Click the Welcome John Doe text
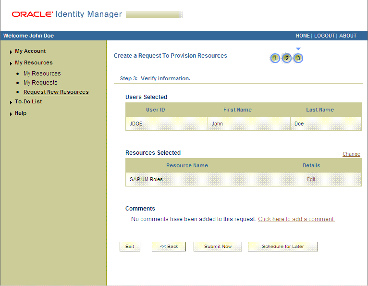This screenshot has width=368, height=286. (28, 36)
